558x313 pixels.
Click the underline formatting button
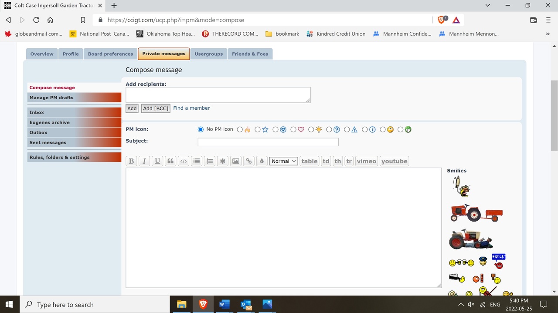coord(157,161)
